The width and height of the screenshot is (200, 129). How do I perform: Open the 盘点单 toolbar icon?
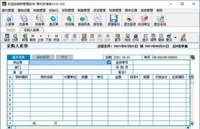click(x=54, y=20)
